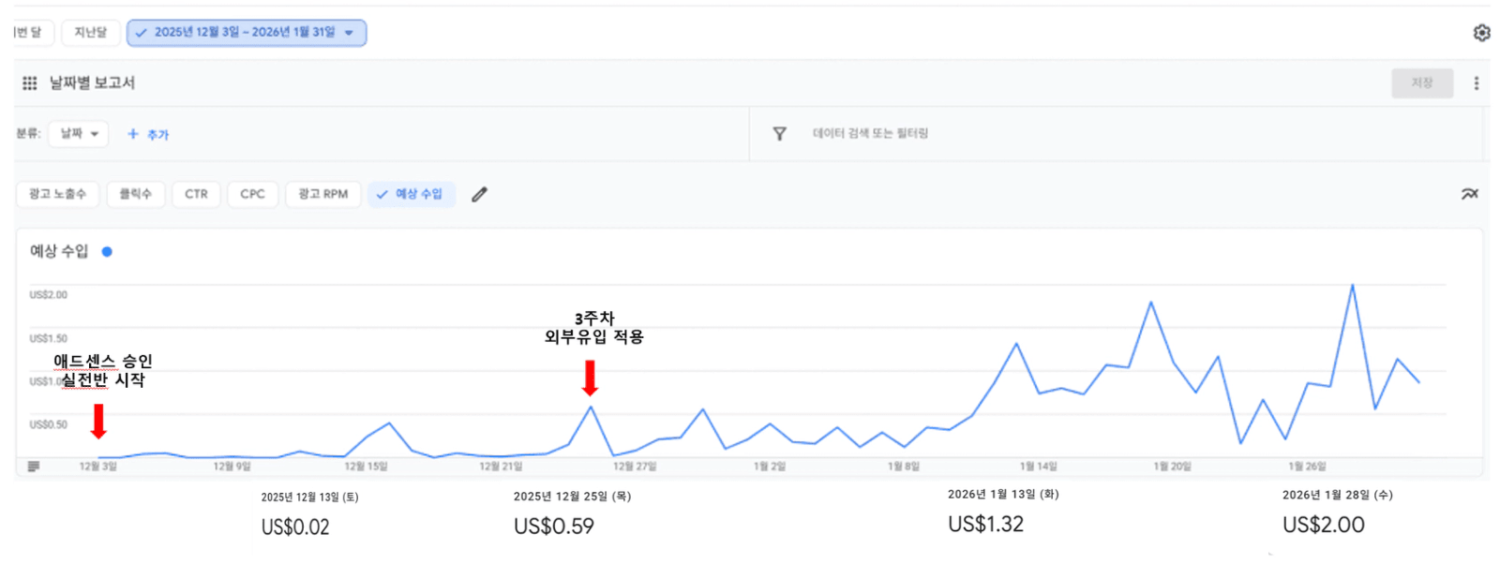Click the pencil edit metrics icon
Screen dimensions: 1500x564
point(479,195)
